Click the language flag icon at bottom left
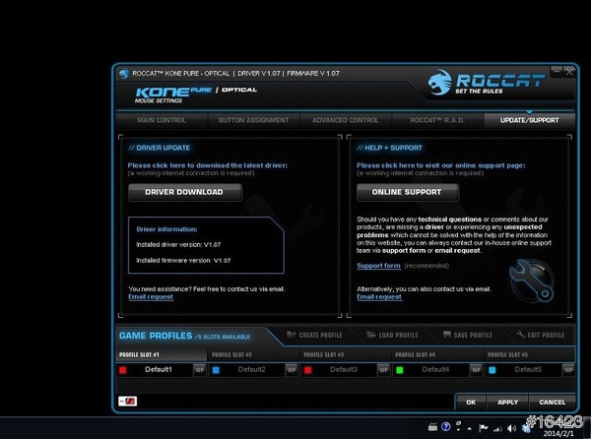This screenshot has width=591, height=439. [x=127, y=401]
